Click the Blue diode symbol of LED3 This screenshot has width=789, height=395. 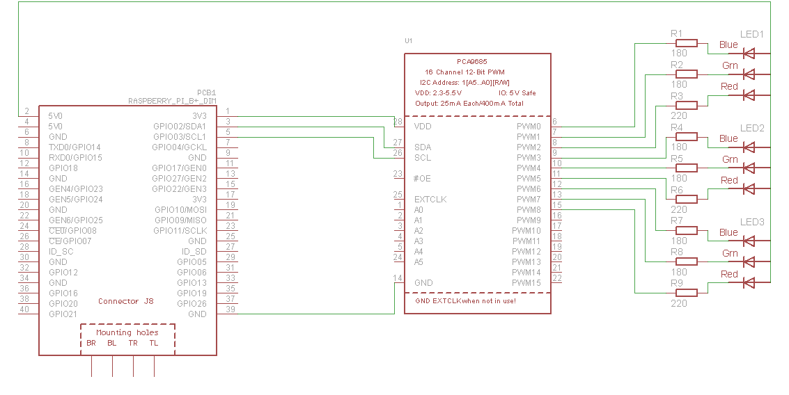[749, 241]
